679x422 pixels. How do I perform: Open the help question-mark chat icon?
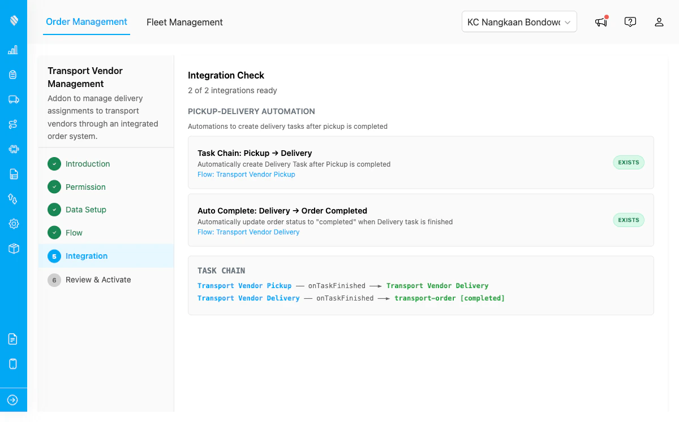click(x=630, y=22)
